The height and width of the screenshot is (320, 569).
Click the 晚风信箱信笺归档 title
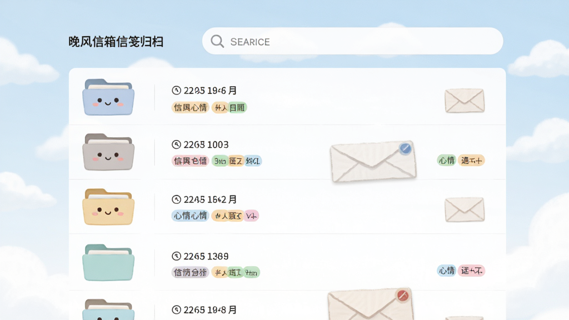(x=116, y=42)
